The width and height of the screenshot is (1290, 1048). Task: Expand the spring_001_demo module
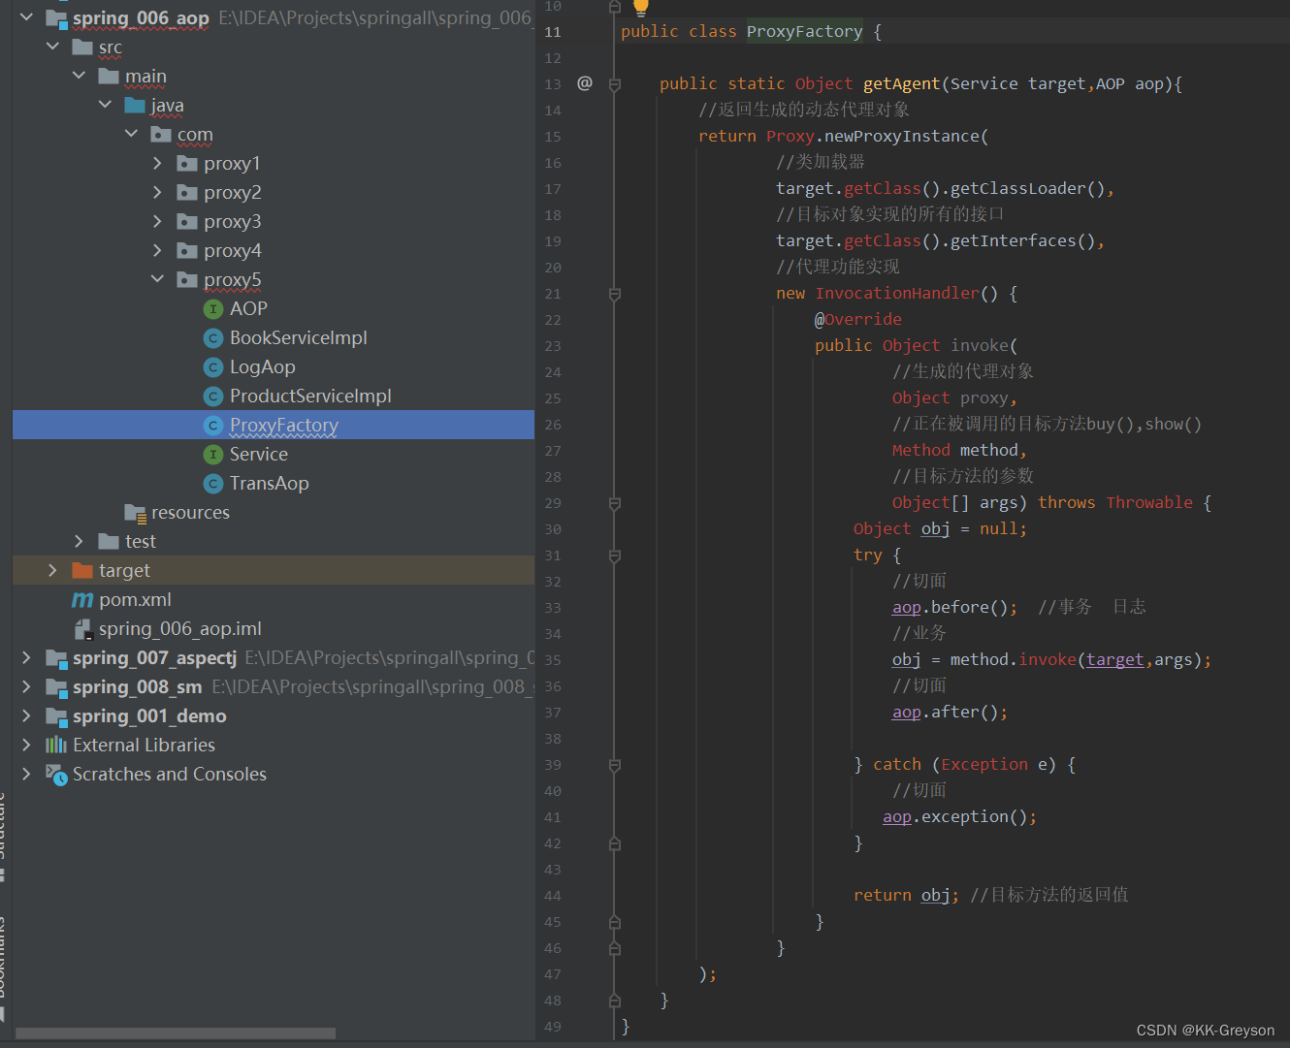[26, 715]
